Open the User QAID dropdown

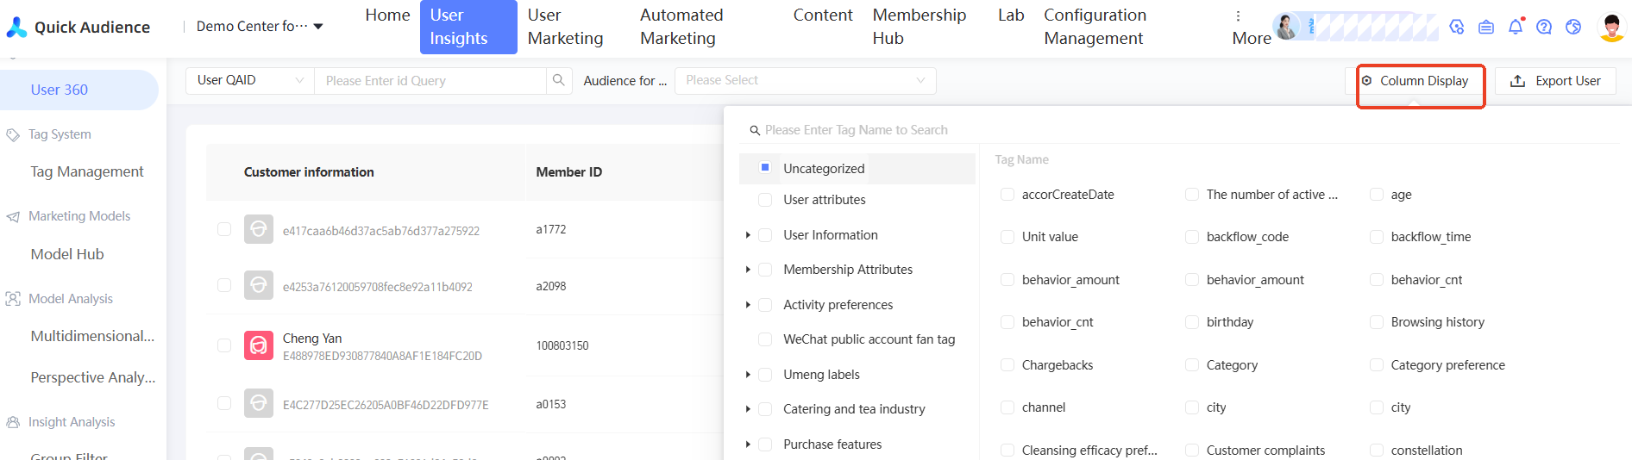point(249,80)
